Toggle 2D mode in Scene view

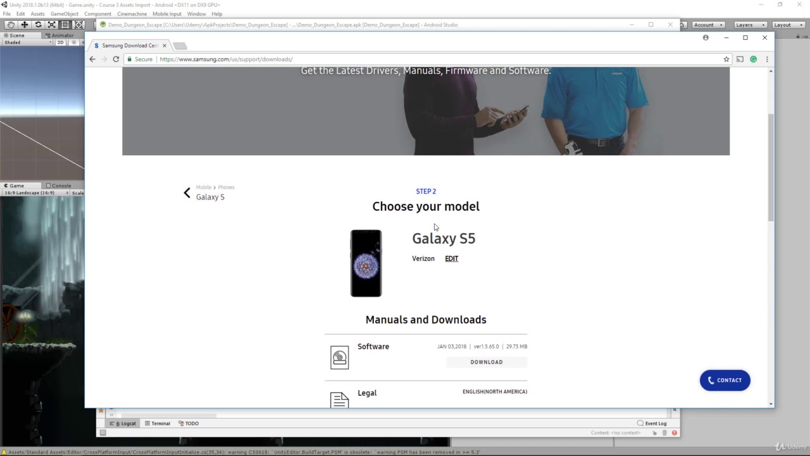point(61,42)
